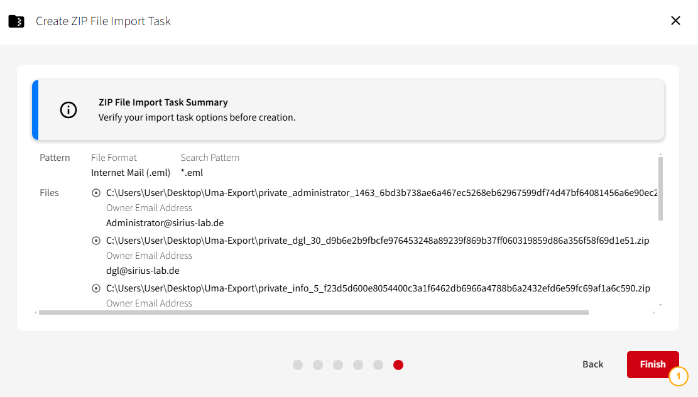Click bullet icon beside private_administrator zip file

coord(96,193)
